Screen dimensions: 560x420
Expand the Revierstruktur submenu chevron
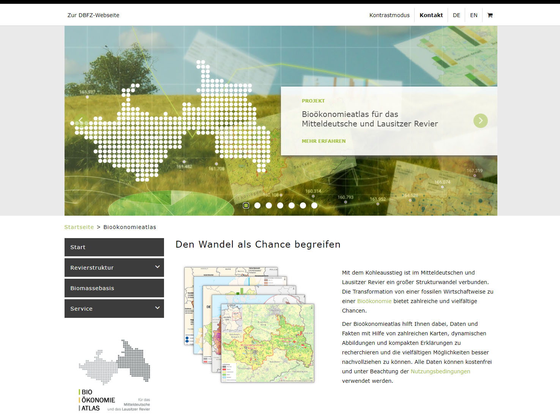[157, 267]
